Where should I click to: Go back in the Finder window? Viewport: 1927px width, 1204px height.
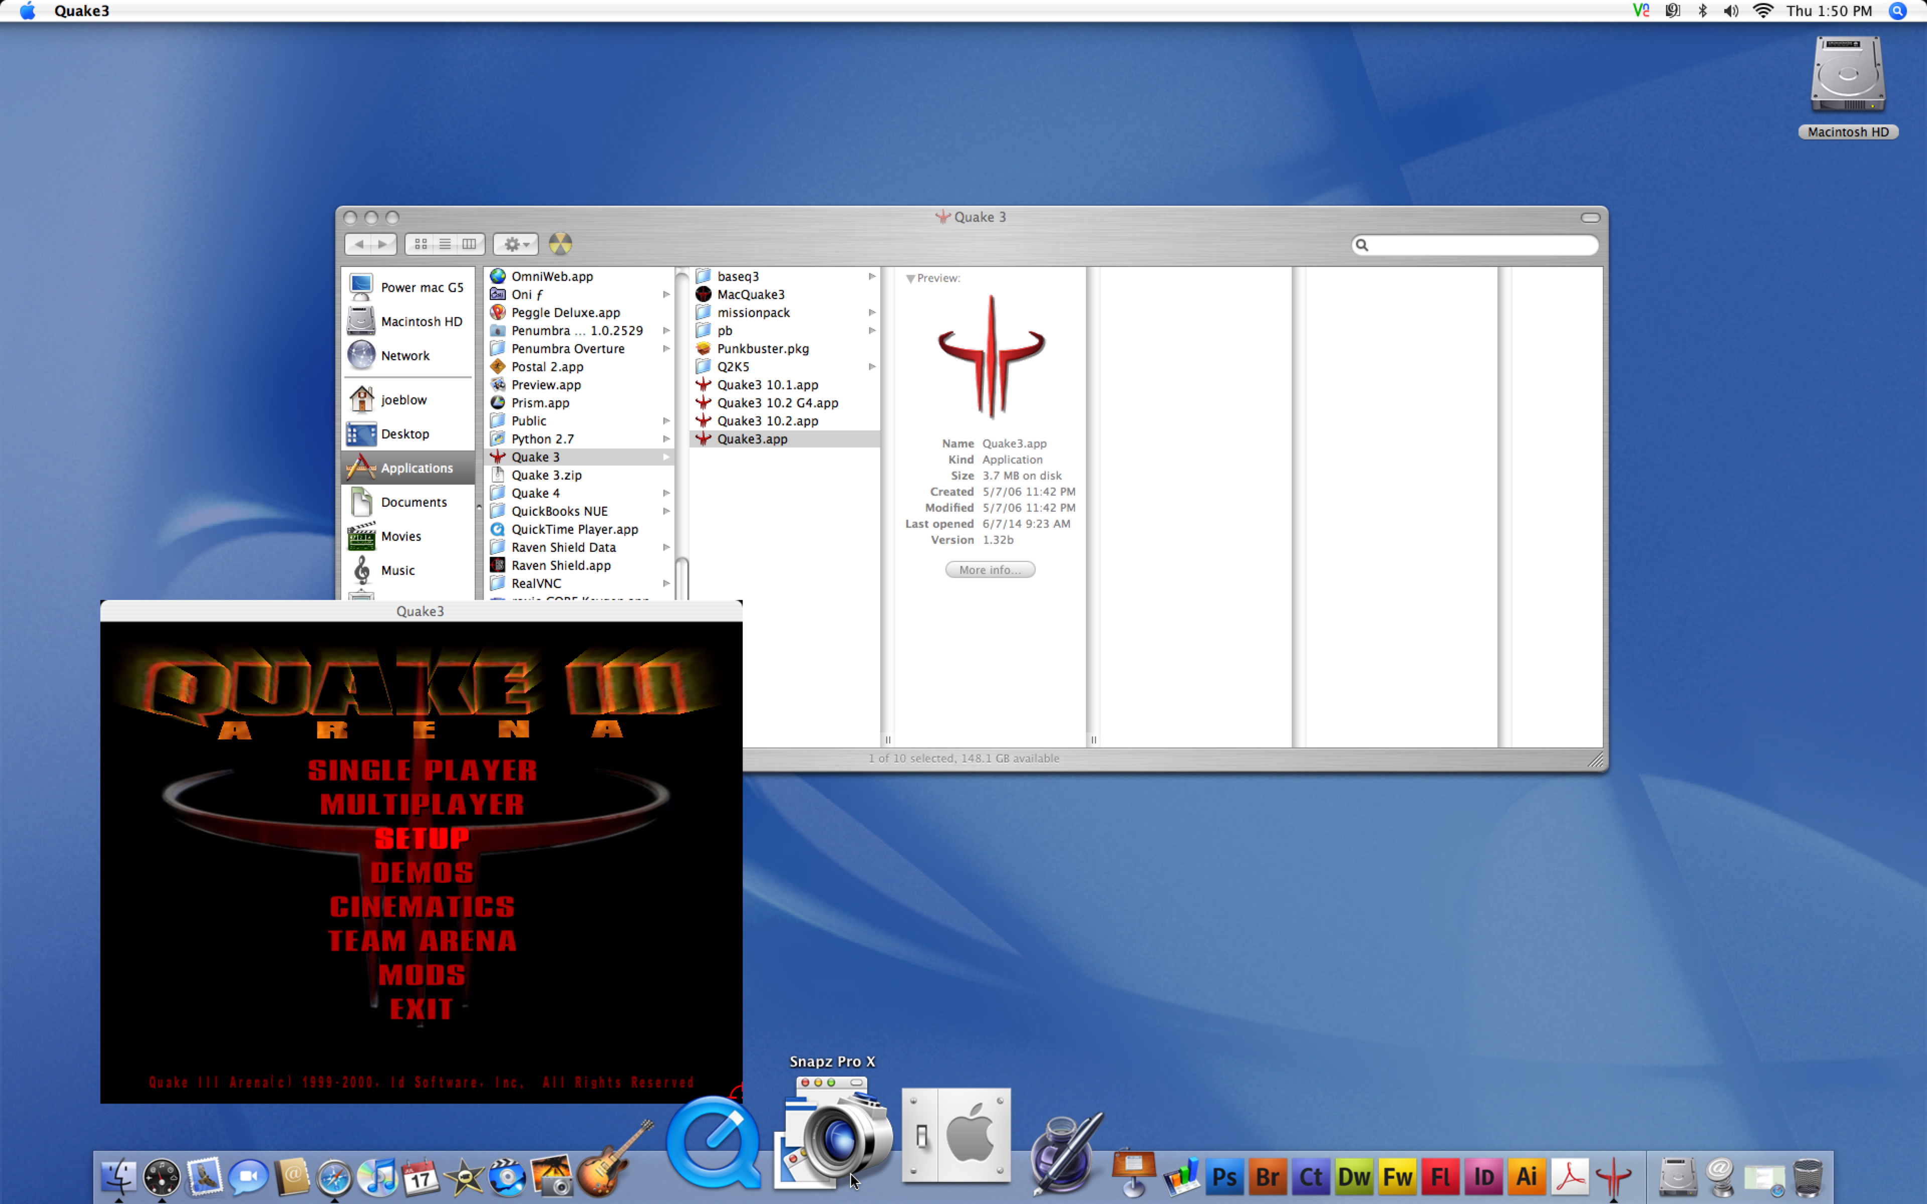[x=359, y=244]
